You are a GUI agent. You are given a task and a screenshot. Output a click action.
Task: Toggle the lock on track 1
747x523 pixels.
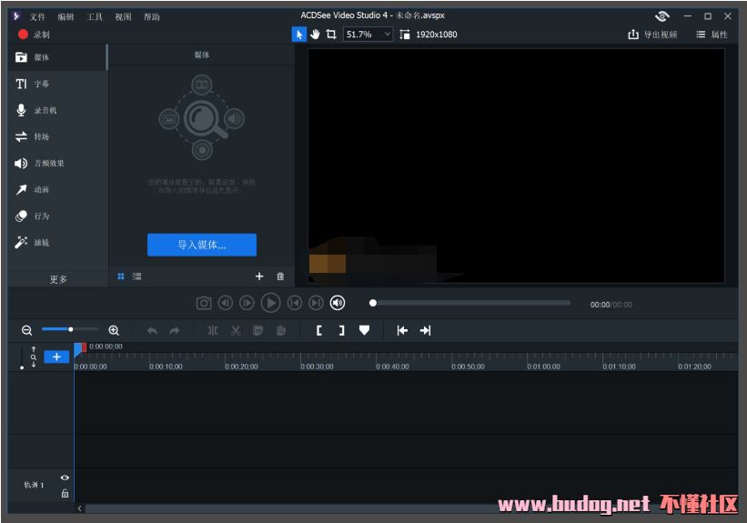pos(65,493)
